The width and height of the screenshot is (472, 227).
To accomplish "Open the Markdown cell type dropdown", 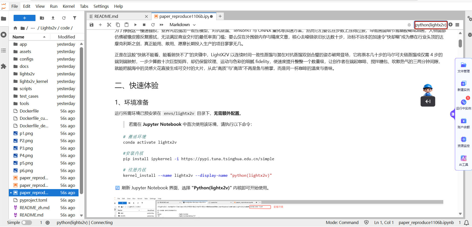I will [183, 25].
